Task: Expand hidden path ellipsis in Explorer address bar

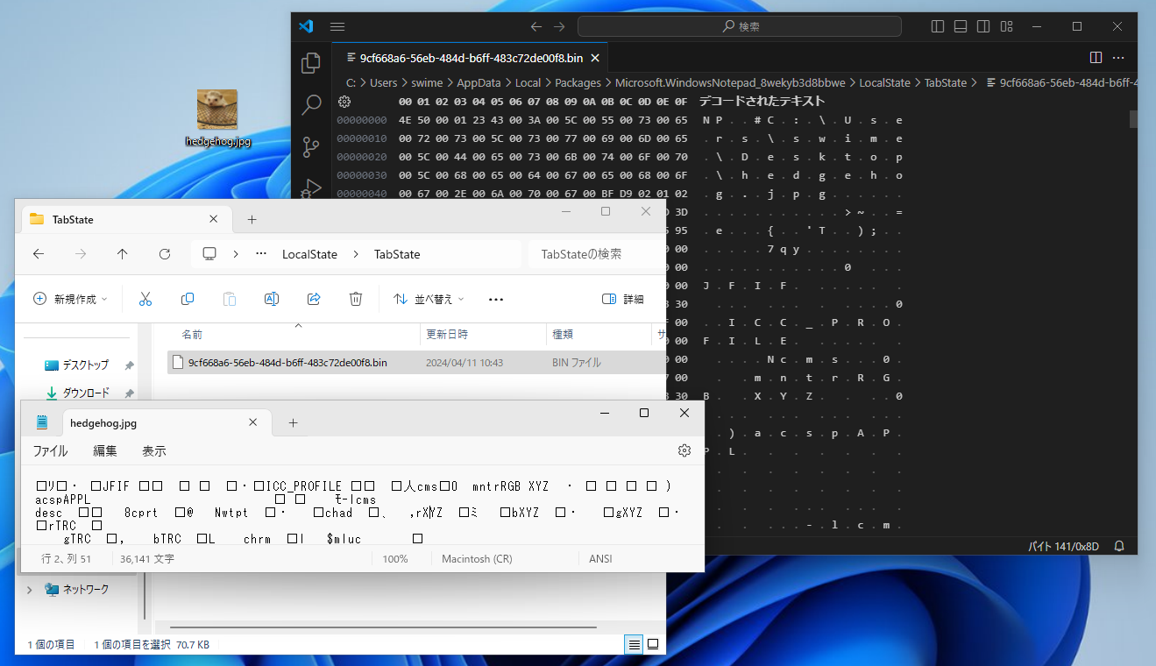Action: pyautogui.click(x=261, y=254)
